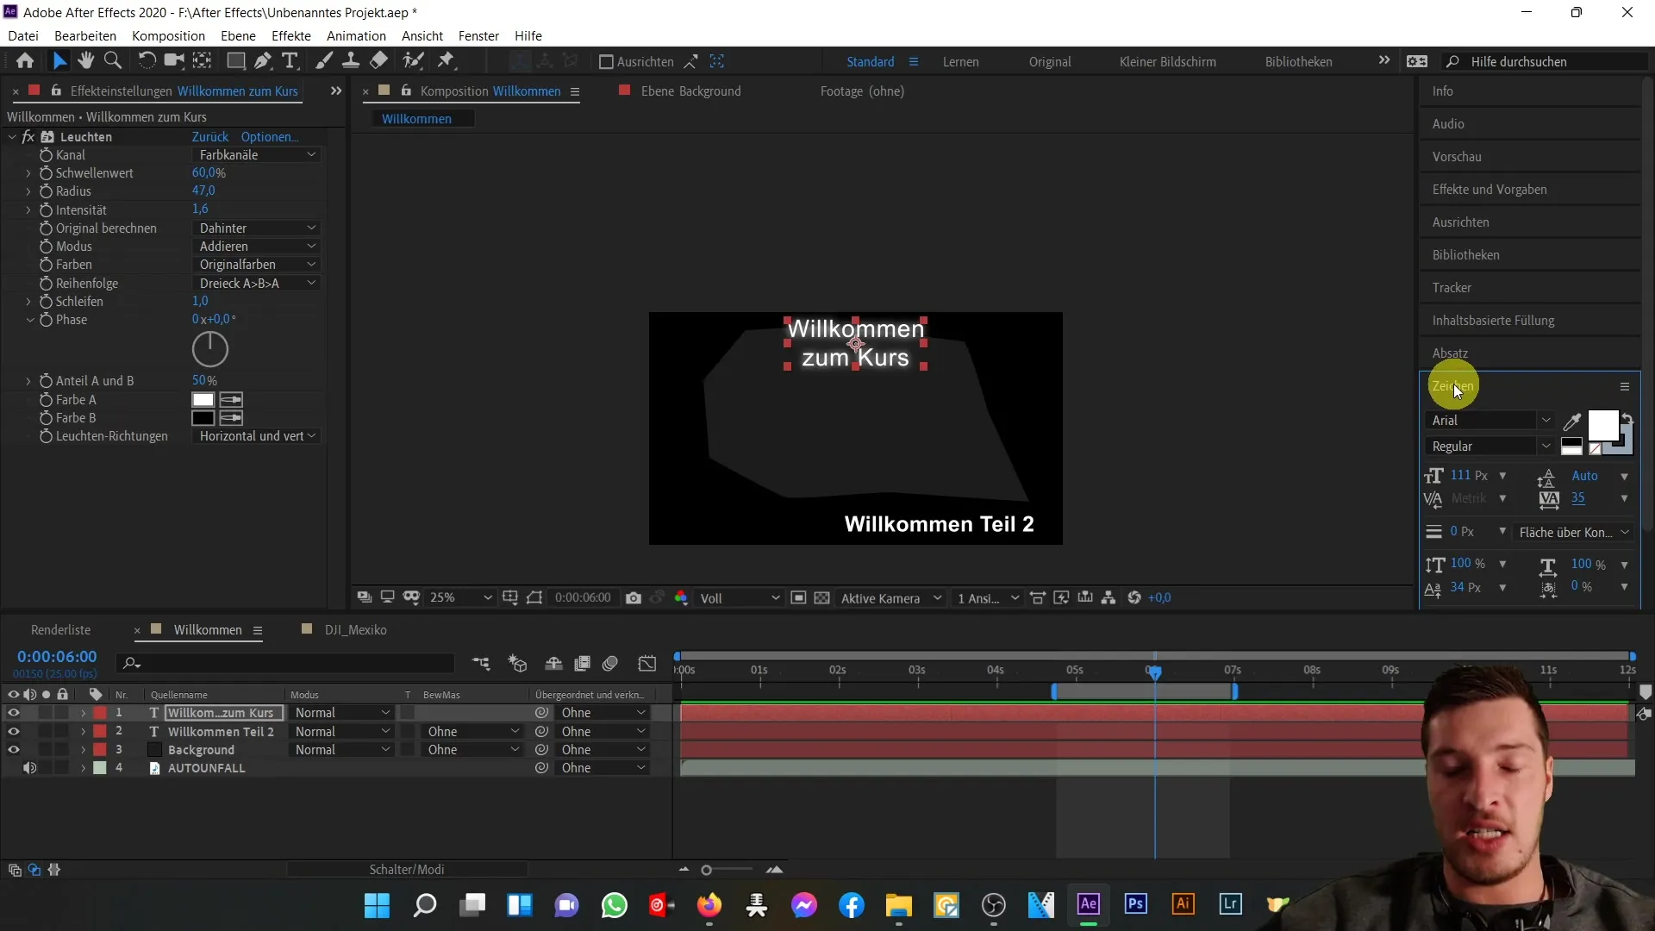Click the current time display field

point(57,657)
